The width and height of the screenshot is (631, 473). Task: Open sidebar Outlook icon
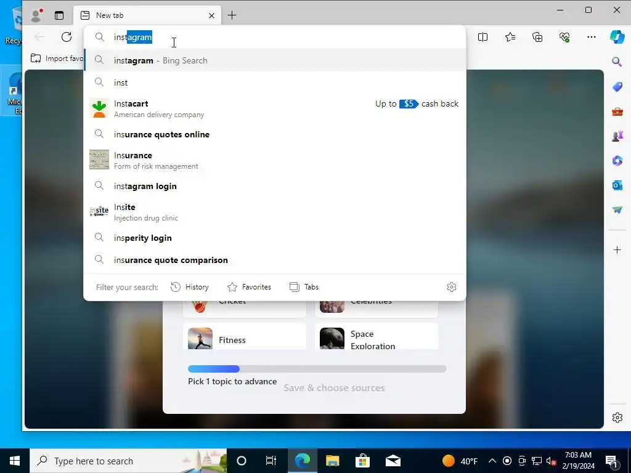click(x=617, y=185)
